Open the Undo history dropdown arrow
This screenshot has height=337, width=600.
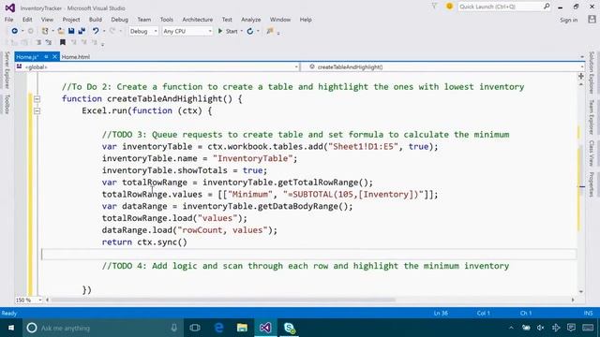[103, 31]
